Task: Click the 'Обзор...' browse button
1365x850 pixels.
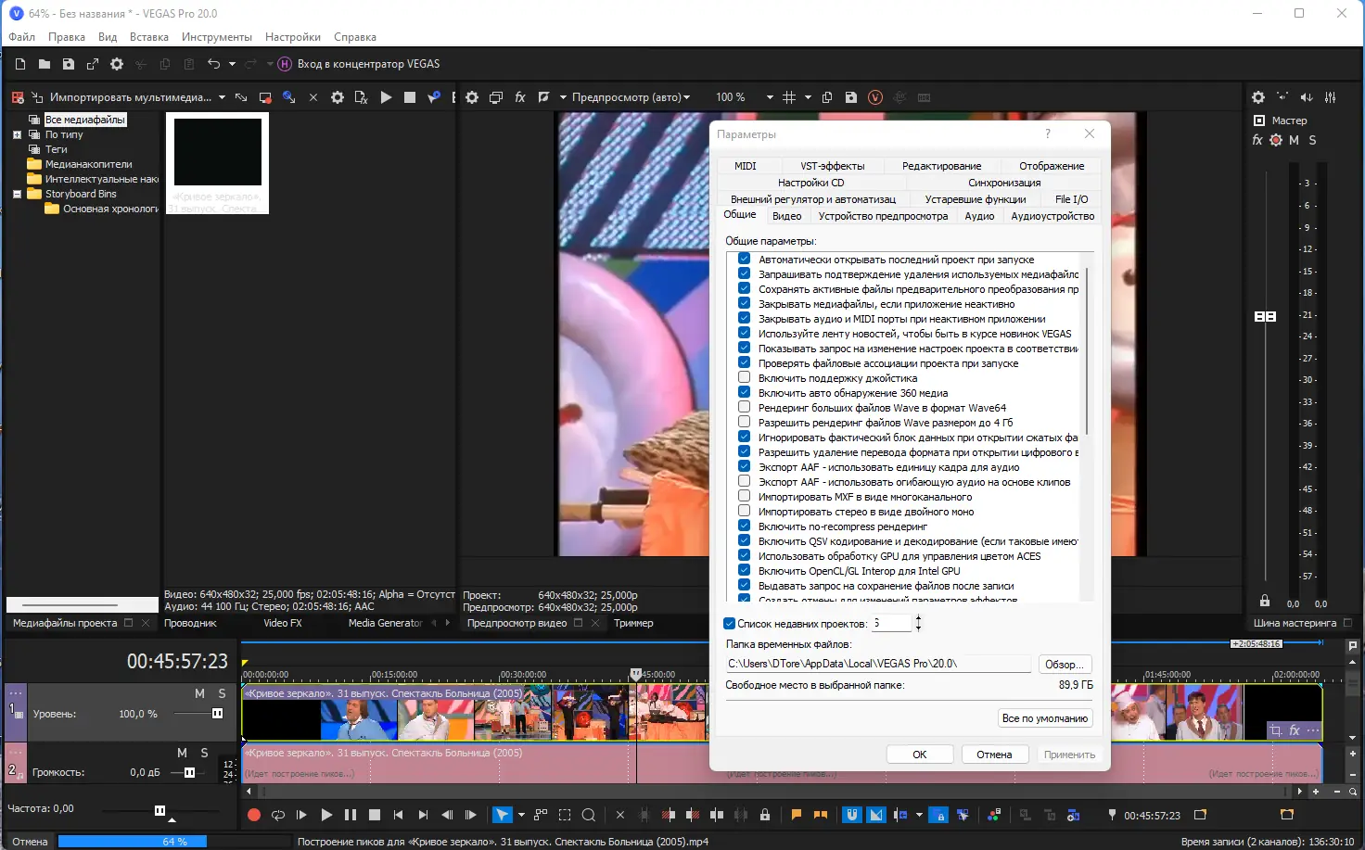Action: tap(1065, 665)
